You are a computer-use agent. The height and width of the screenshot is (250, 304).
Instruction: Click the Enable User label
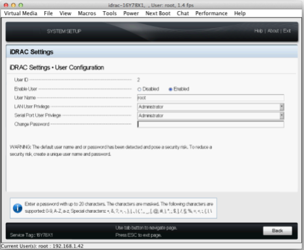(25, 89)
